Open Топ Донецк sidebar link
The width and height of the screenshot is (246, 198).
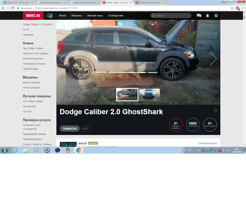[x=29, y=106]
